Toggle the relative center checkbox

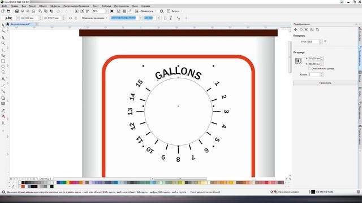310,69
